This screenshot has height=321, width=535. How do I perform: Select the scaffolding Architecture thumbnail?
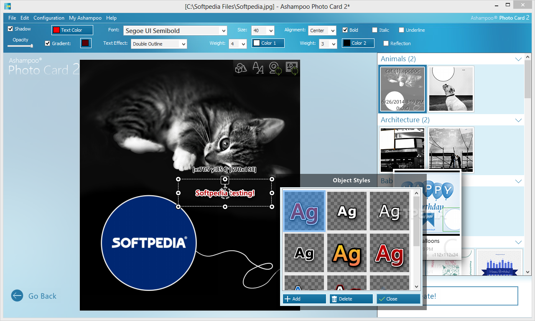point(451,150)
